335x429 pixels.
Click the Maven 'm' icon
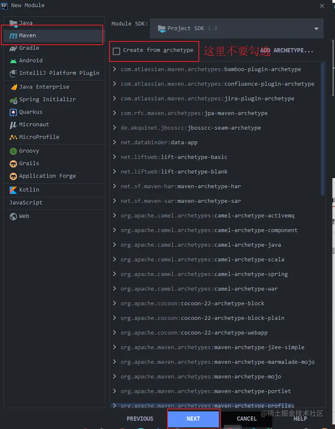tap(13, 36)
